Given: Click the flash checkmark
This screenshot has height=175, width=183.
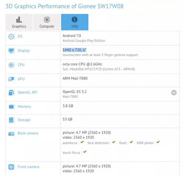Looking at the screenshot, I should pos(131,142).
